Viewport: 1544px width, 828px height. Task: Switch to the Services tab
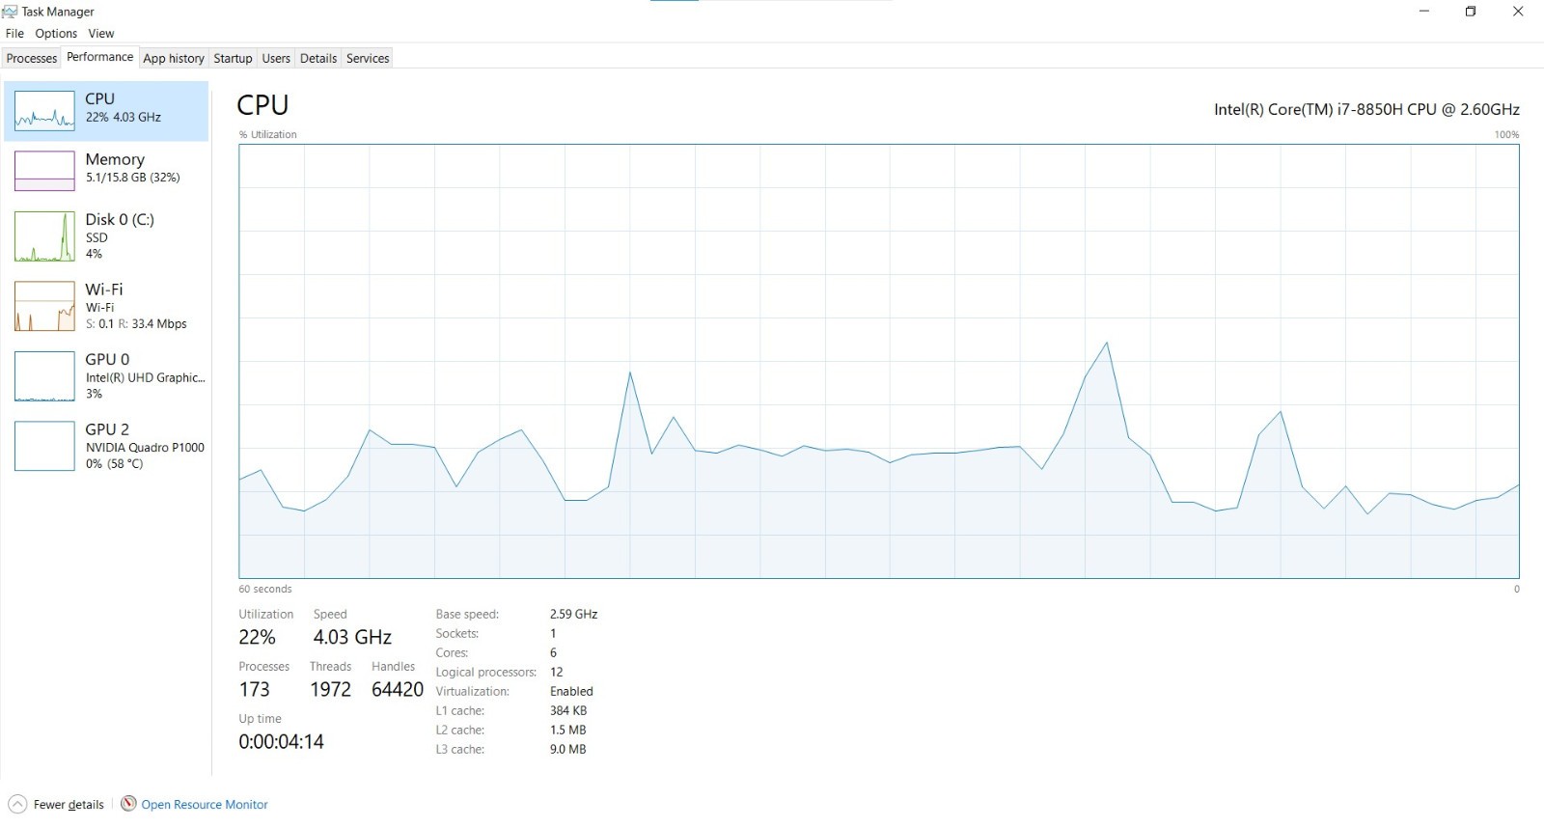coord(368,58)
